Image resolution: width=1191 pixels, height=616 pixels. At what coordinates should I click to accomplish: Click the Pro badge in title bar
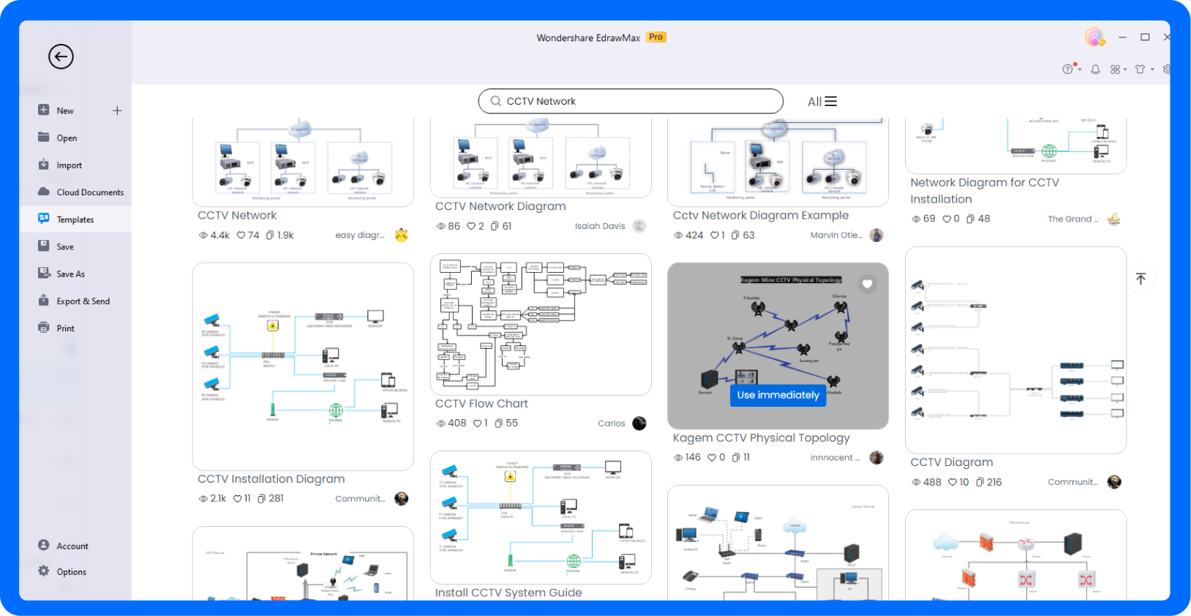[x=656, y=37]
